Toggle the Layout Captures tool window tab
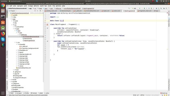This screenshot has width=170, height=96. coord(7,86)
